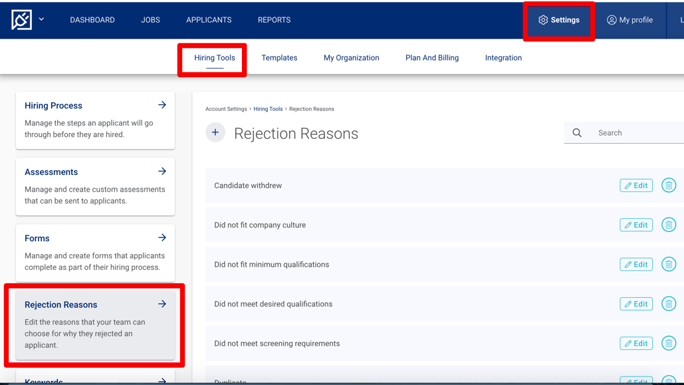Click the My profile person icon
The image size is (684, 385).
[x=610, y=20]
